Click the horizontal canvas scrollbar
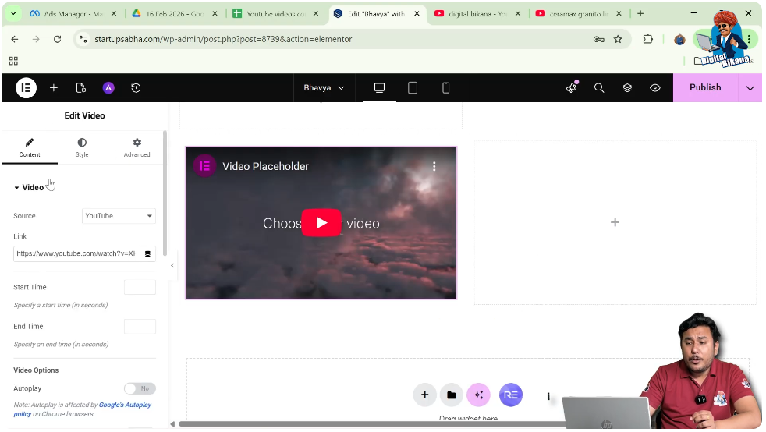Image resolution: width=766 pixels, height=432 pixels. [x=371, y=424]
